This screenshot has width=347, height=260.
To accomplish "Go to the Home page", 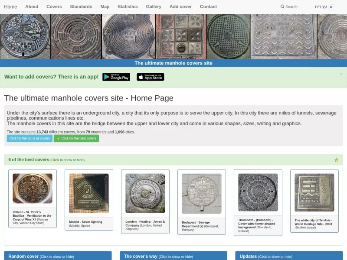I will pos(10,6).
